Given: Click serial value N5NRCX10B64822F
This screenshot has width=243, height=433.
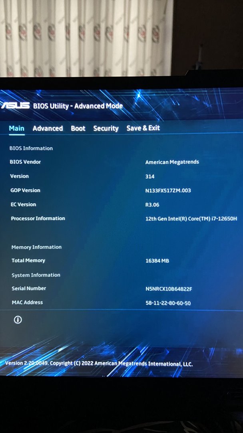Looking at the screenshot, I should coord(169,289).
